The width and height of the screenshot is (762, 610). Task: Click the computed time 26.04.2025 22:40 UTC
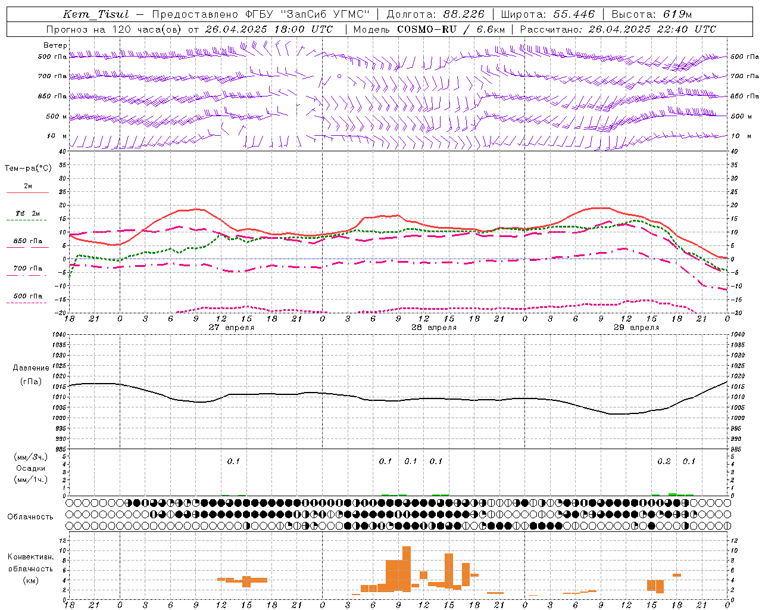[652, 29]
